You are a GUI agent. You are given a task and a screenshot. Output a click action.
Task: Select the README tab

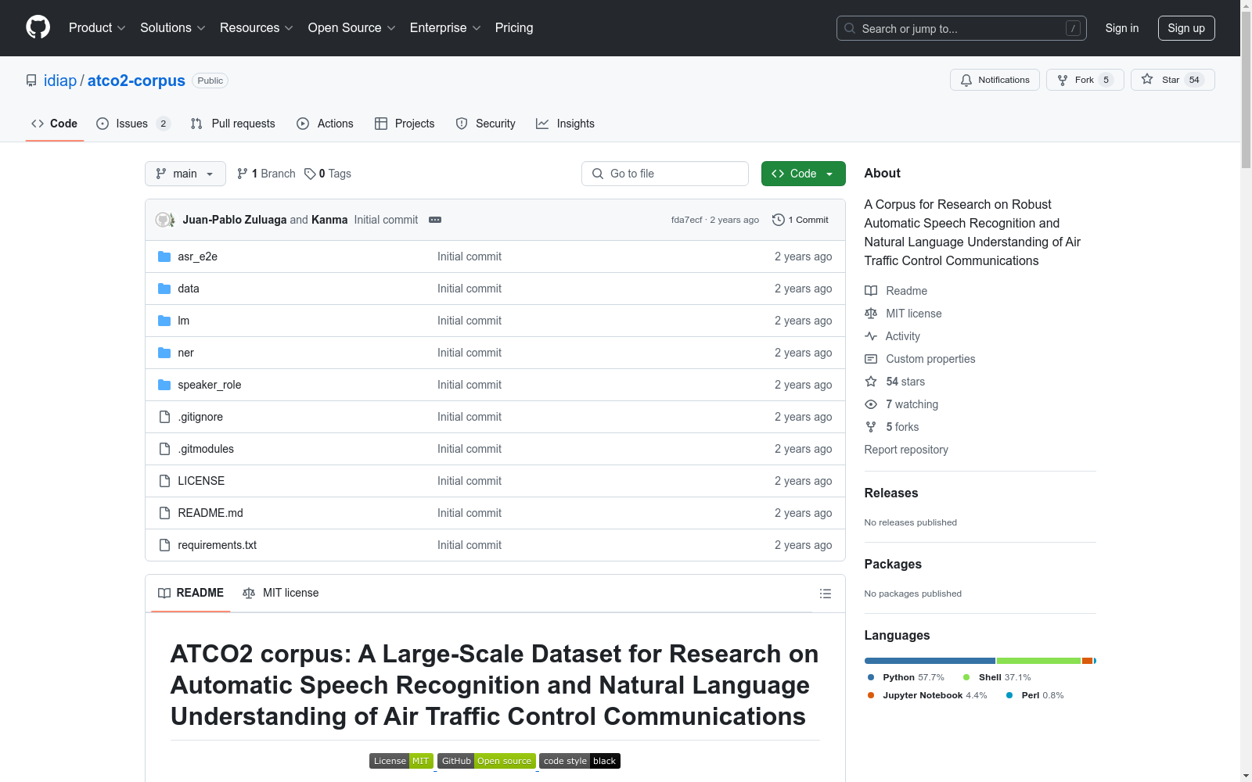tap(191, 593)
